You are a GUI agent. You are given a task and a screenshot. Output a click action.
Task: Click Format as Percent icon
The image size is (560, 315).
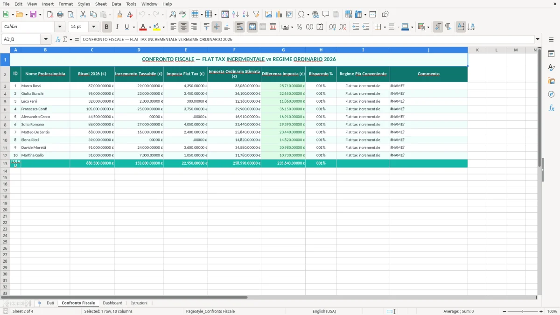(x=300, y=27)
